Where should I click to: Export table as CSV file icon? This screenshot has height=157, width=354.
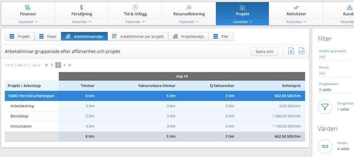click(302, 51)
